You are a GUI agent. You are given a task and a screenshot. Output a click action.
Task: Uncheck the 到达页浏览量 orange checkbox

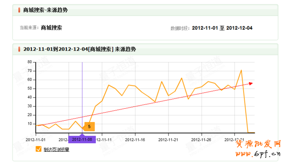point(38,149)
